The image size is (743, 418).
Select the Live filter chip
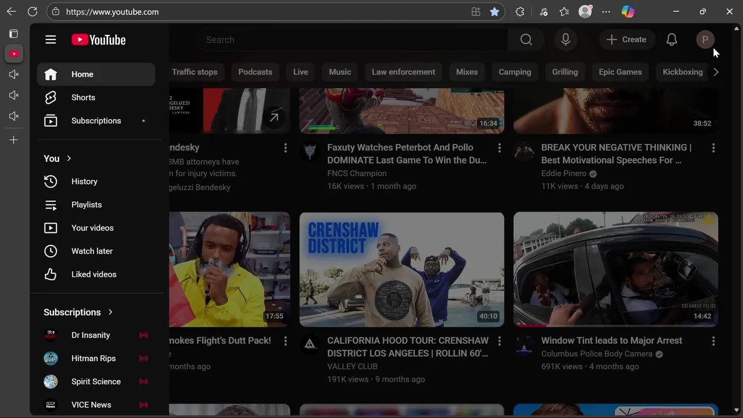tap(301, 72)
